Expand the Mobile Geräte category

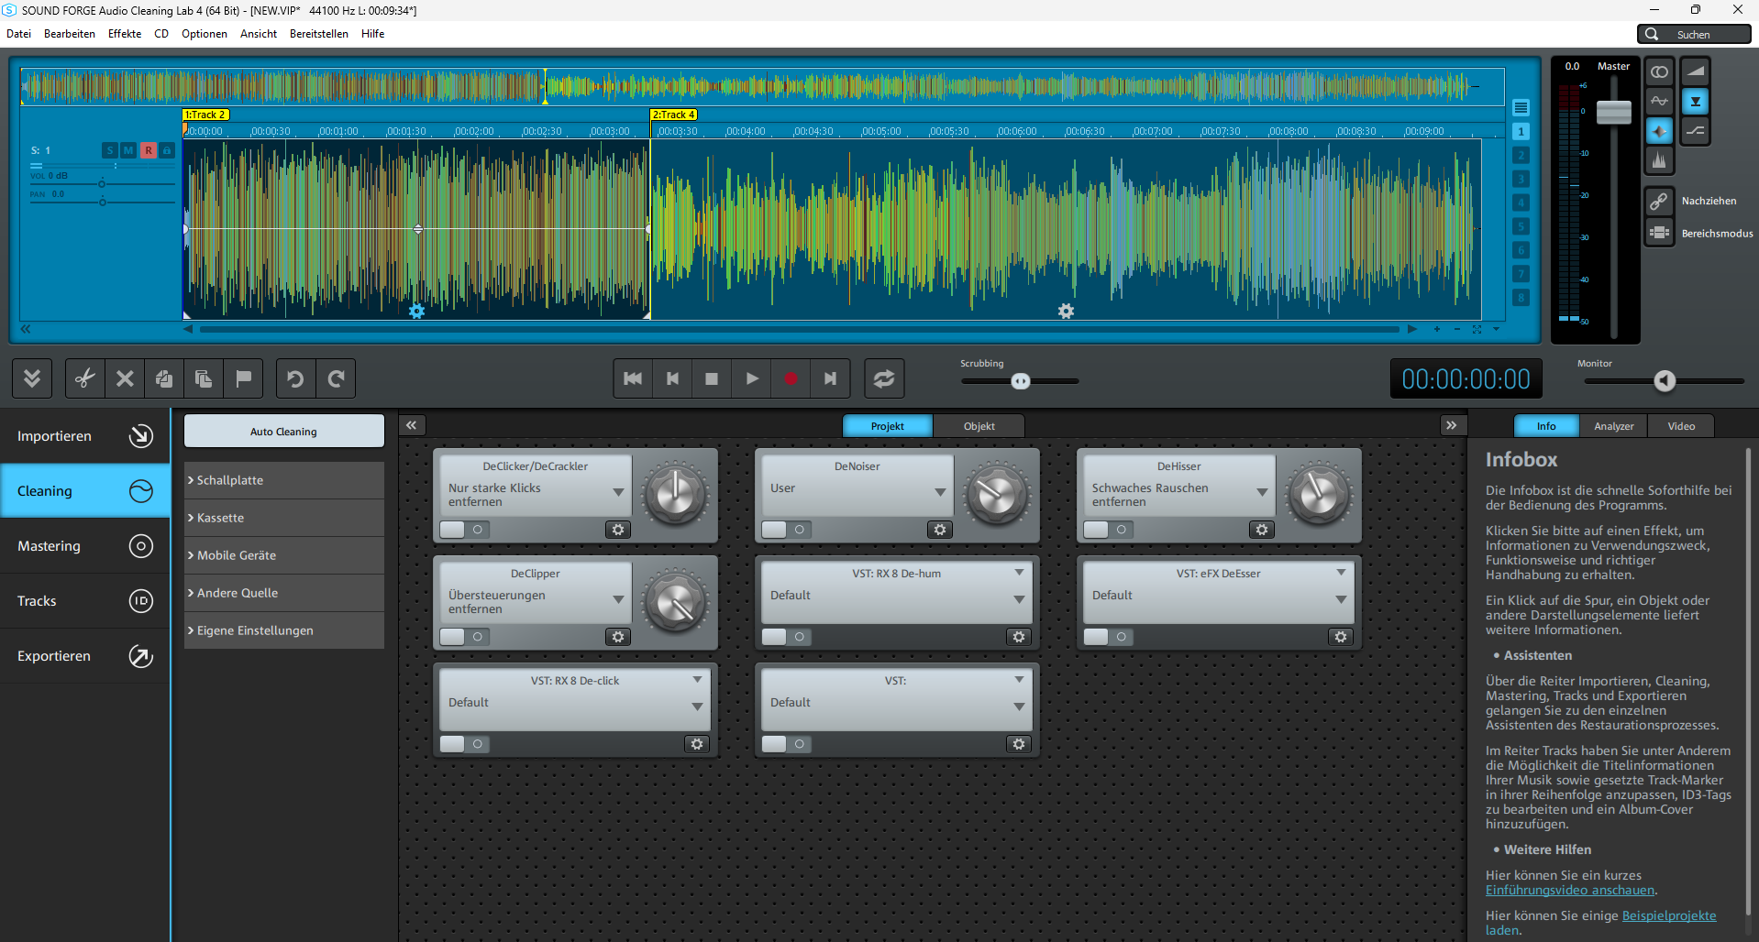(284, 555)
